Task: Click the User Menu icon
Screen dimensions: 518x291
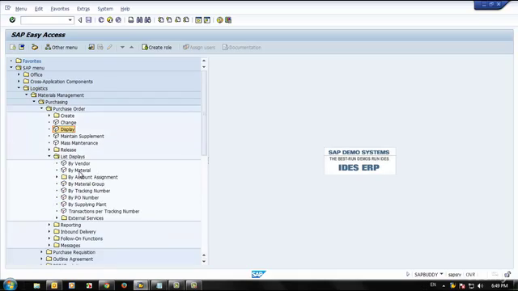Action: click(x=13, y=47)
